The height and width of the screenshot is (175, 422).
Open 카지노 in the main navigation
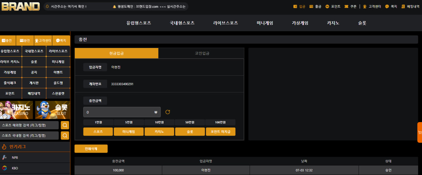333,23
